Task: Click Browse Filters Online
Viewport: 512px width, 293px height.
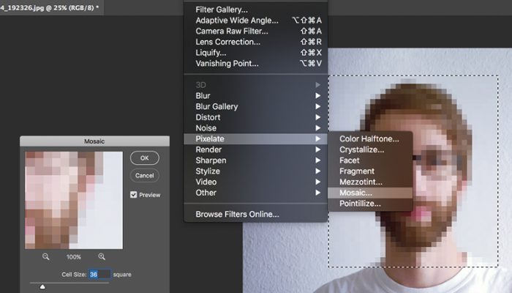Action: (256, 215)
